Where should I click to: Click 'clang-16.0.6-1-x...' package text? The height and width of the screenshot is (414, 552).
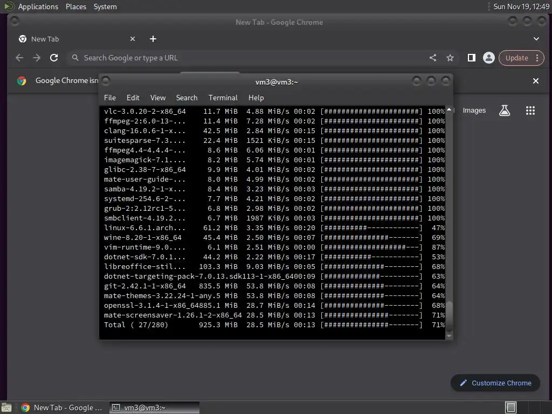pos(144,130)
